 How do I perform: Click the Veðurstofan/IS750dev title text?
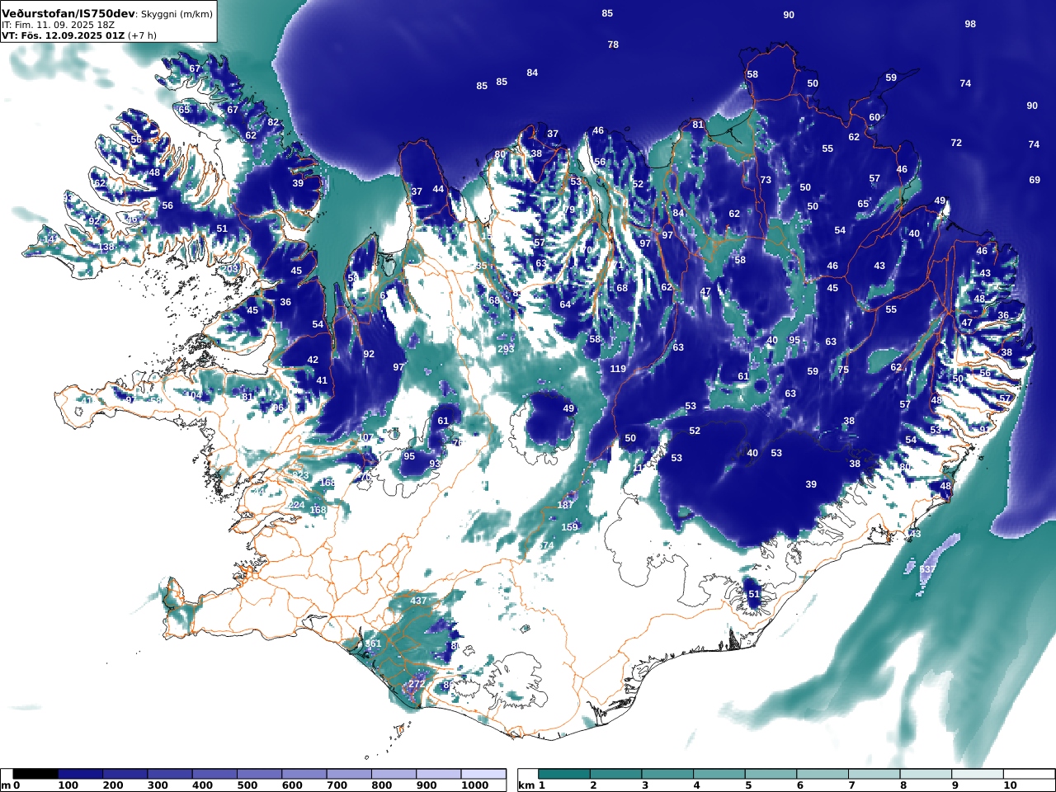coord(68,14)
